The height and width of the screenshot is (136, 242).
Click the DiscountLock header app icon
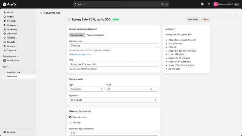pos(41,13)
